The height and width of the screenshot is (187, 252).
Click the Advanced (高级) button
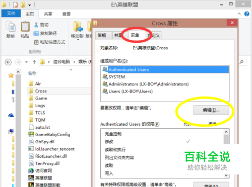pyautogui.click(x=211, y=184)
